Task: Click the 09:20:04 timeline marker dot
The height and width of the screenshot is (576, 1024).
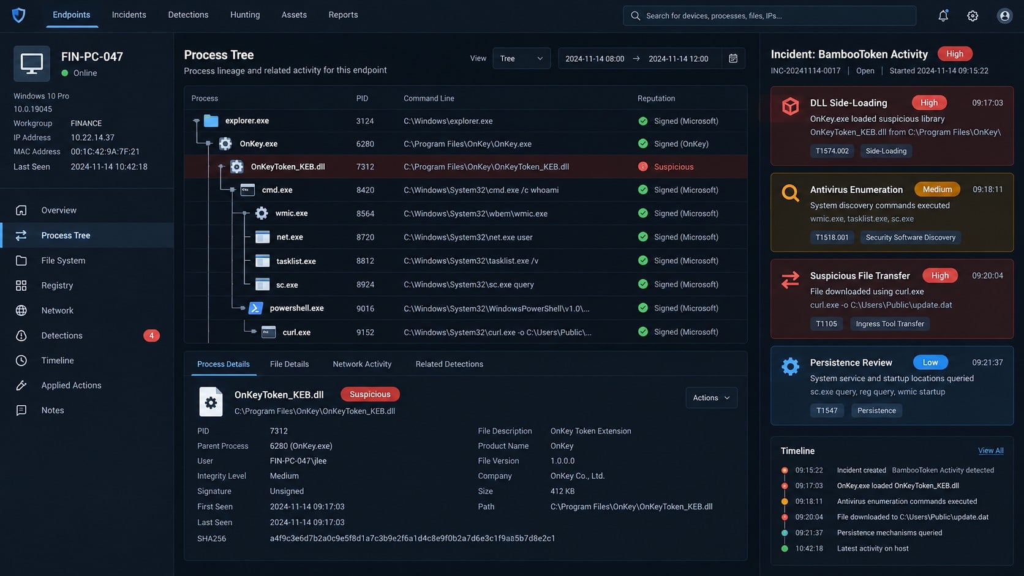Action: 785,517
